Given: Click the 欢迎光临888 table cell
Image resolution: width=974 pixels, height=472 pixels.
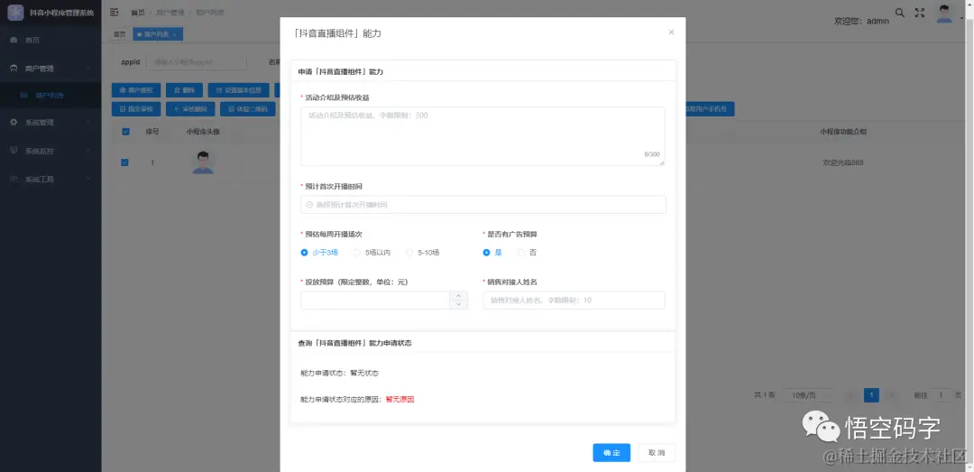Looking at the screenshot, I should 843,163.
